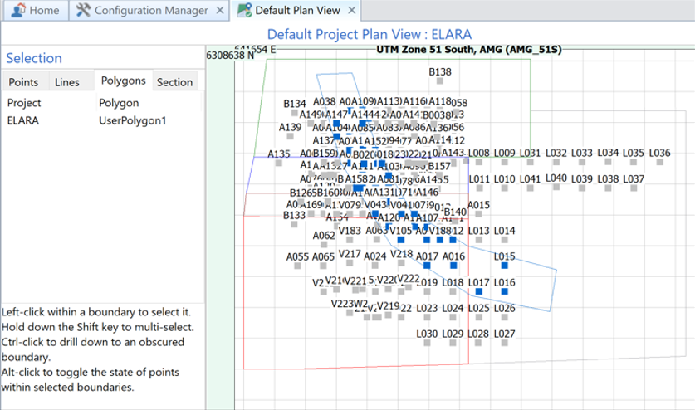Click the Configuration Manager tools icon
Screen dimensions: 695x410
click(x=83, y=11)
